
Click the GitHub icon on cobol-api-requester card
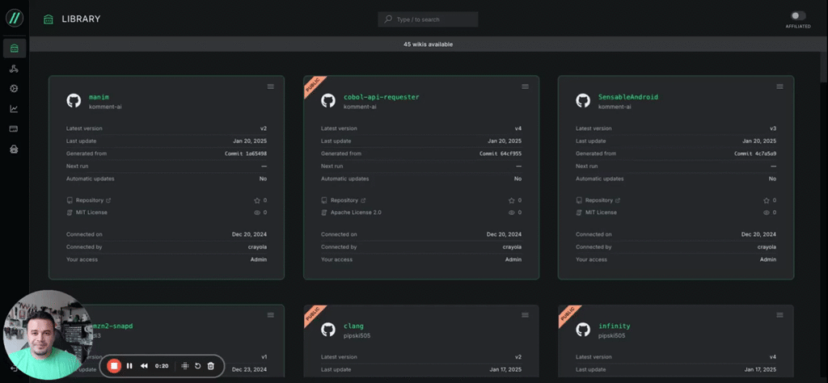[x=328, y=101]
